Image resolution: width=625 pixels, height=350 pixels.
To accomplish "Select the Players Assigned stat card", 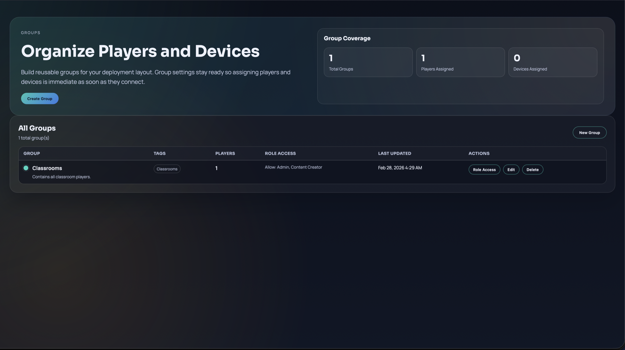I will coord(460,62).
